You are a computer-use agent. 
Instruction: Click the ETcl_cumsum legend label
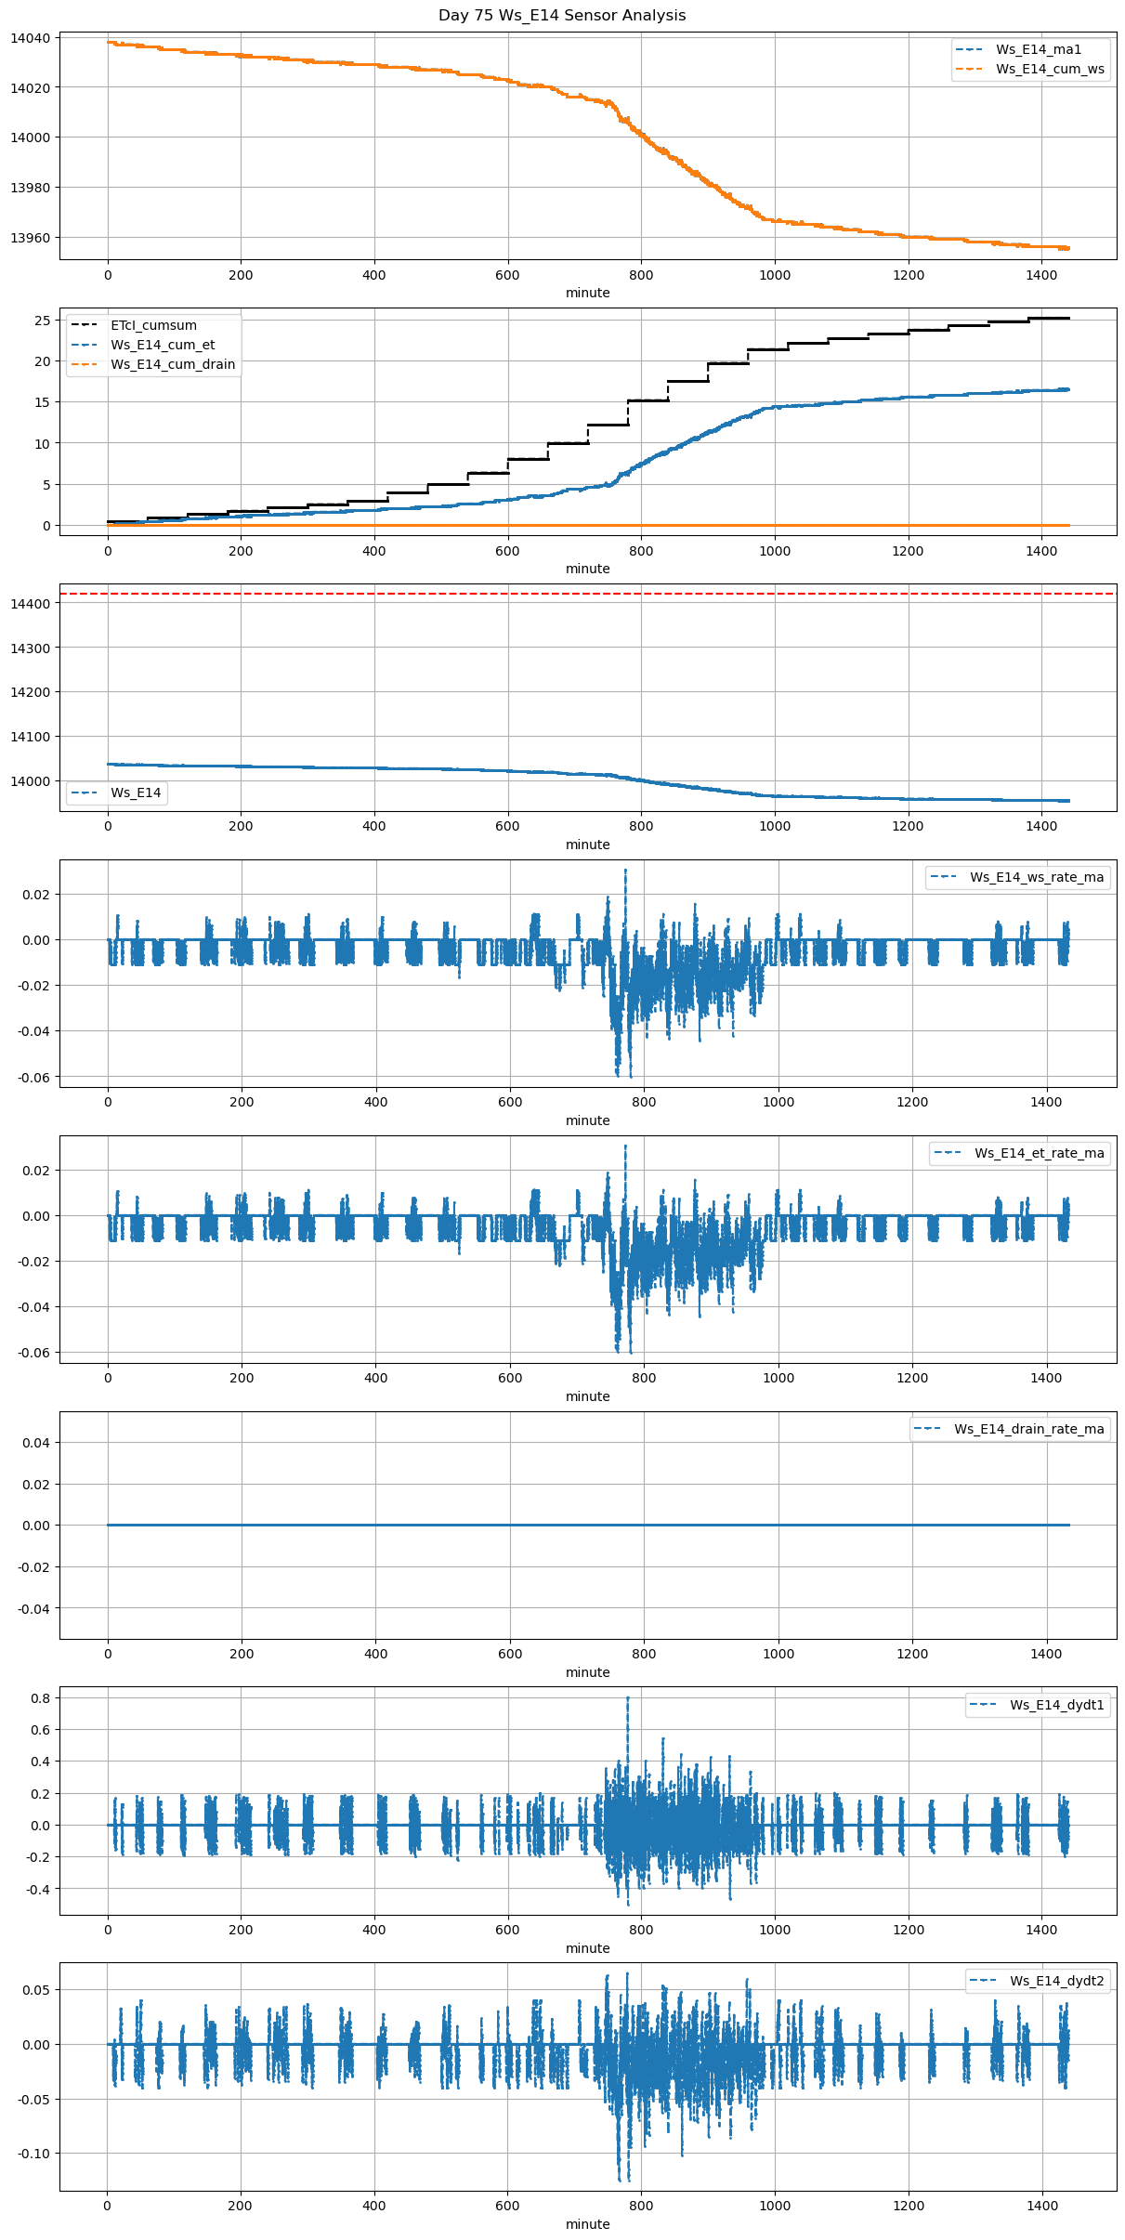(153, 325)
